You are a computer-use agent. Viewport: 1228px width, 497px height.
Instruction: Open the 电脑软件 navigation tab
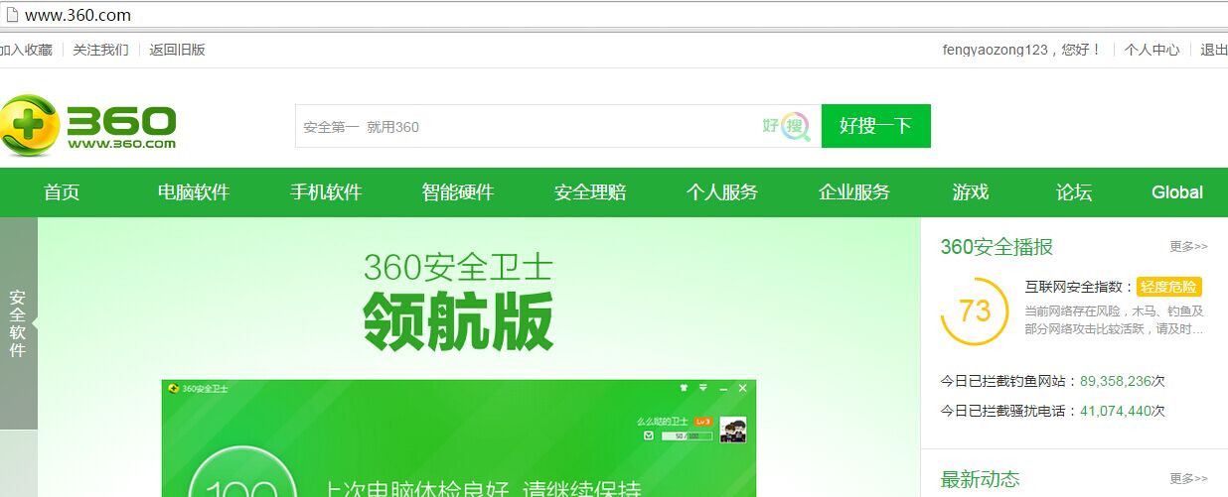coord(194,192)
